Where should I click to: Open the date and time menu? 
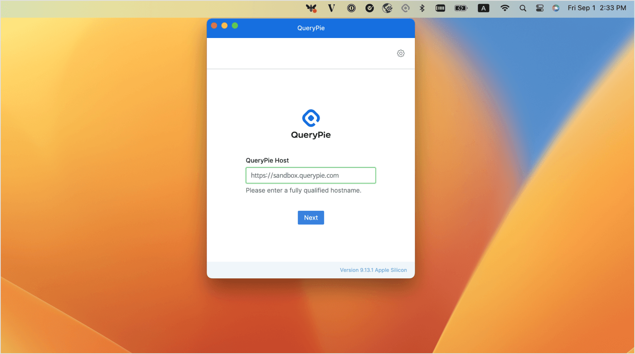pyautogui.click(x=596, y=8)
